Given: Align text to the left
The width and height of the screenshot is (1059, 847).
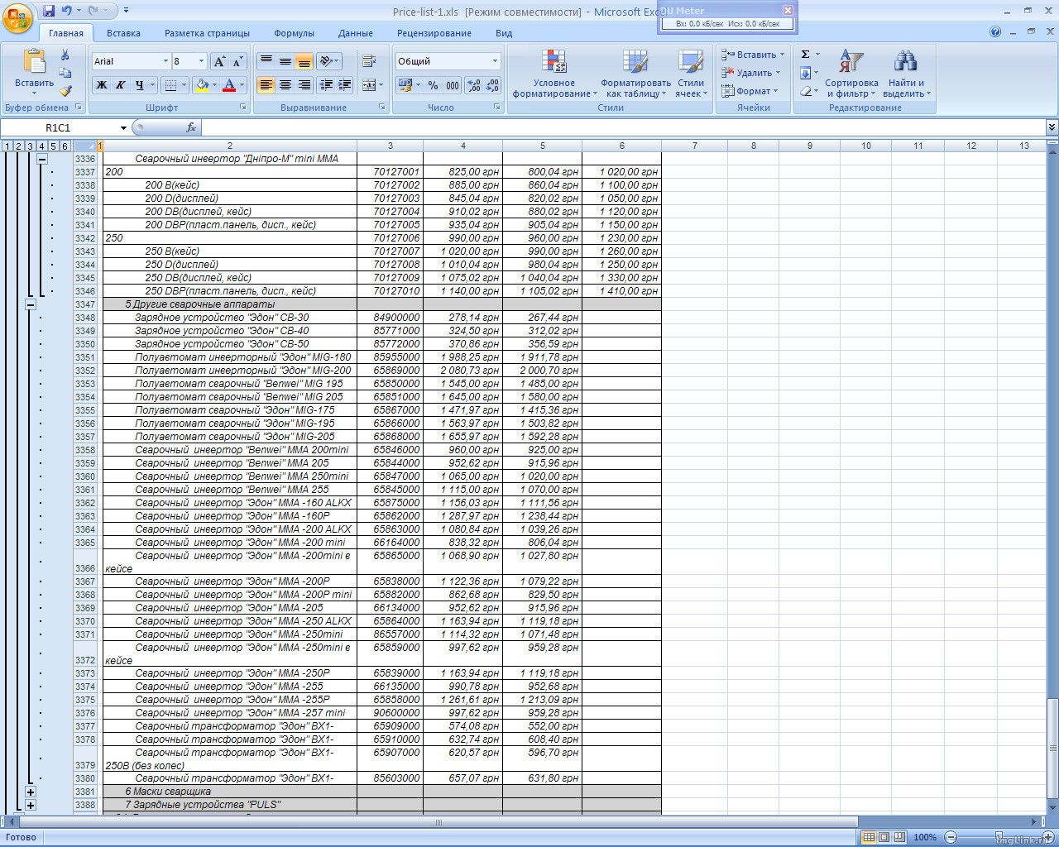Looking at the screenshot, I should pos(266,84).
